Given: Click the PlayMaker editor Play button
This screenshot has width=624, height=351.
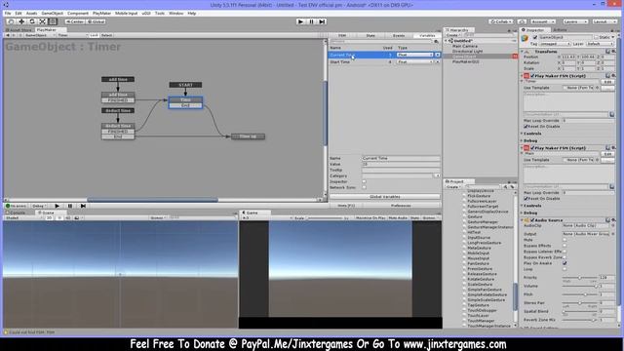Looking at the screenshot, I should pyautogui.click(x=57, y=206).
